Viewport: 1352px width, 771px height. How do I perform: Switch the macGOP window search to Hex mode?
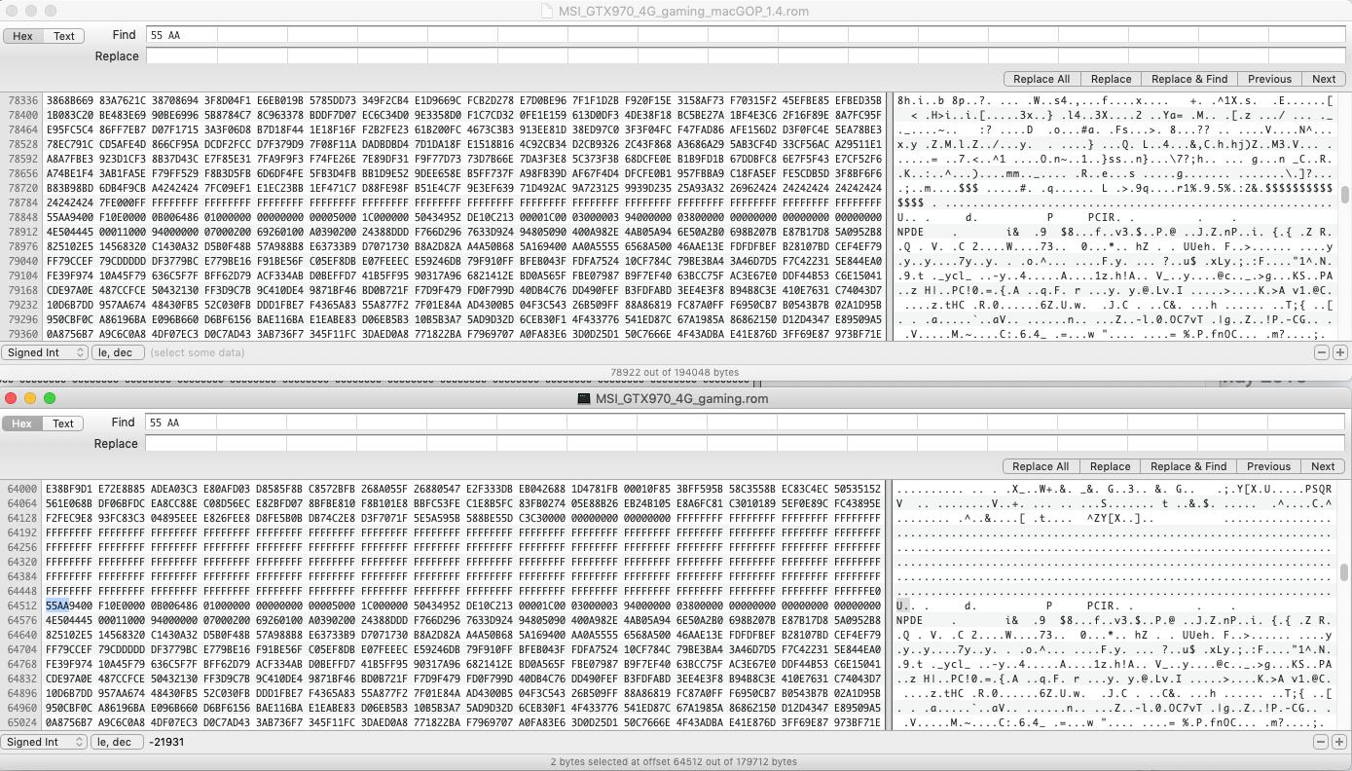click(x=22, y=36)
